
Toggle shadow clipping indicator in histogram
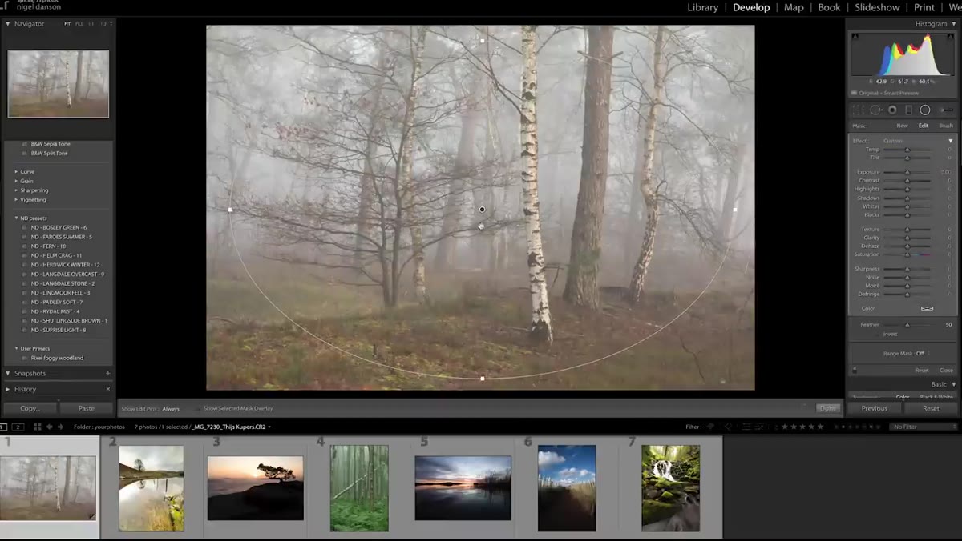point(855,37)
